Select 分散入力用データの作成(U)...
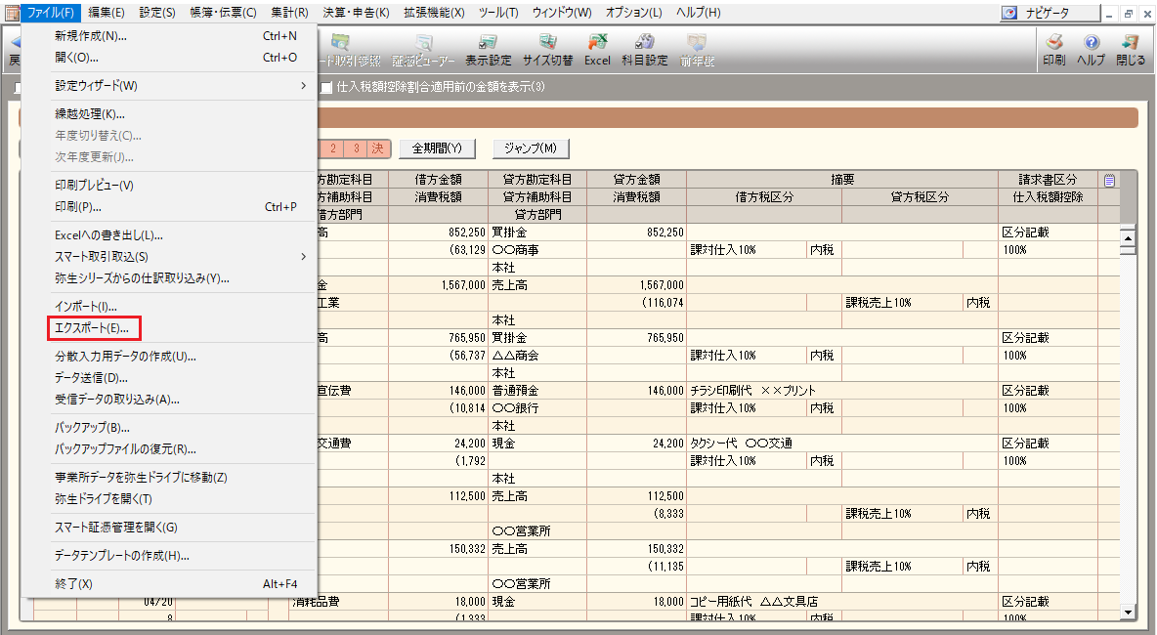The image size is (1157, 635). click(x=183, y=357)
